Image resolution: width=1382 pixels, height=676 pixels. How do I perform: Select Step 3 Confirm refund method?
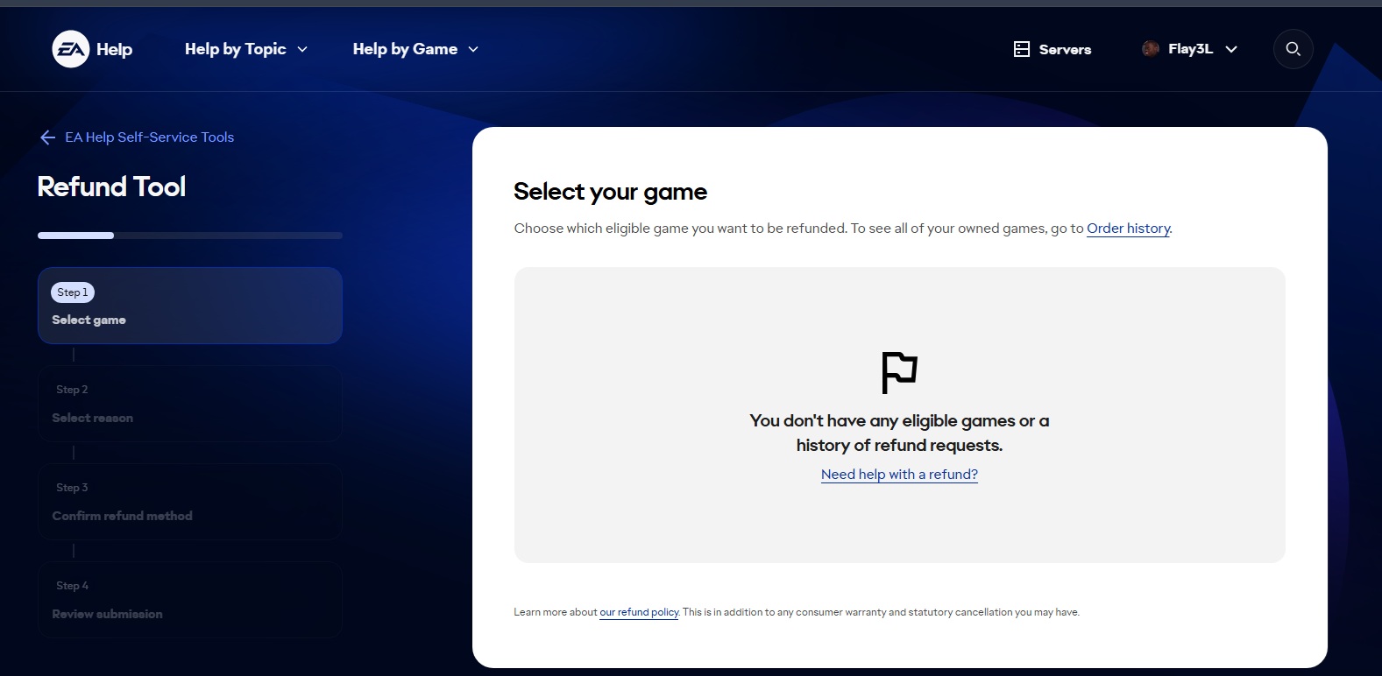tap(190, 502)
